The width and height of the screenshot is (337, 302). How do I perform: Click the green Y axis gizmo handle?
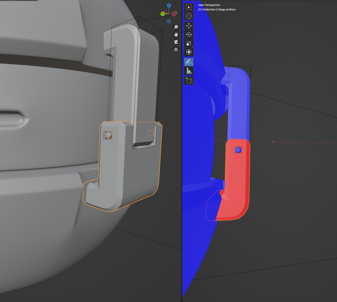[x=163, y=14]
